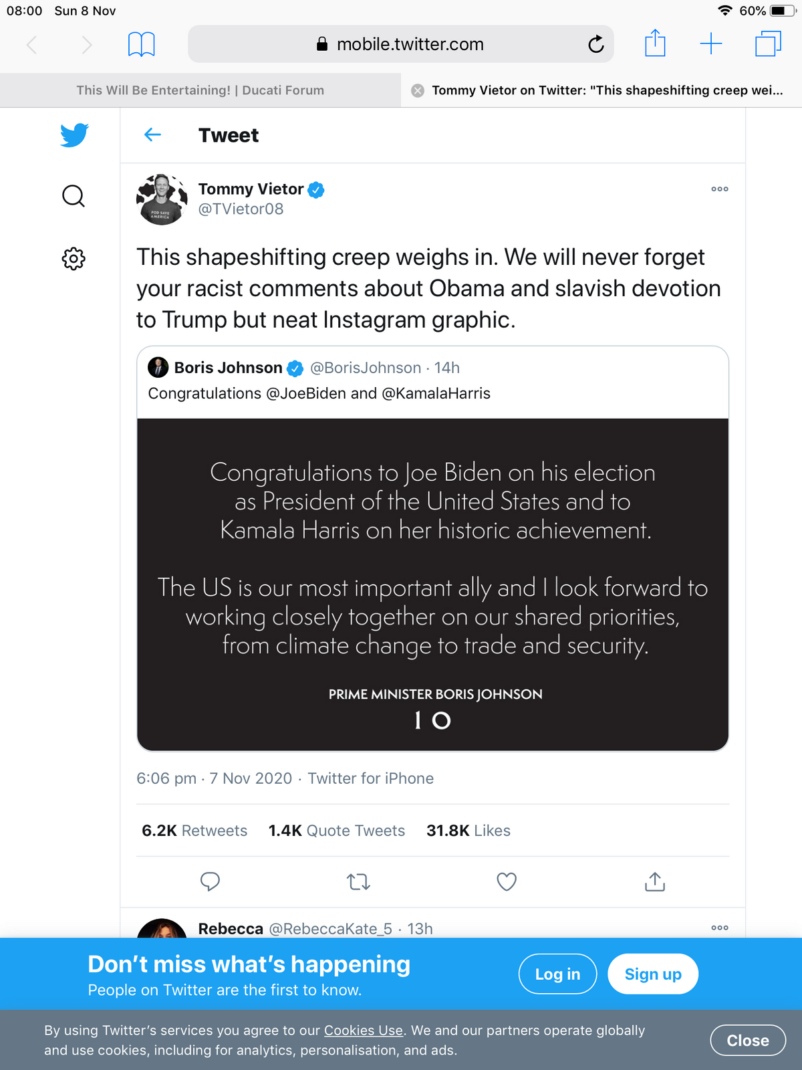Open new tab with plus icon
The width and height of the screenshot is (802, 1070).
[x=711, y=44]
